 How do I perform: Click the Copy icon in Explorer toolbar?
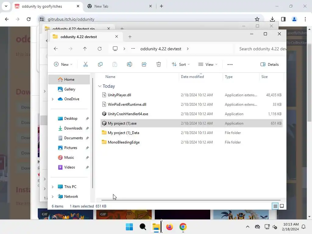100,65
